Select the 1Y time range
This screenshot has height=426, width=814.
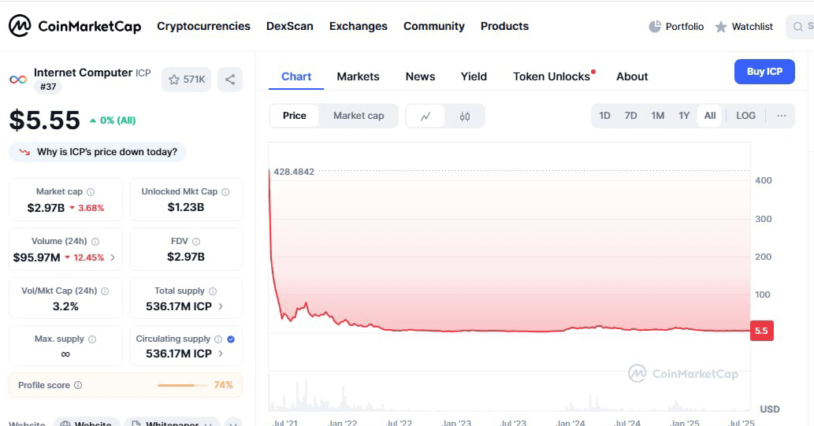[x=684, y=116]
